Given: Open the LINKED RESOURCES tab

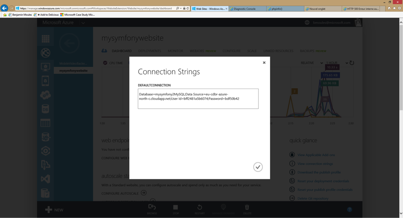Looking at the screenshot, I should [x=278, y=51].
